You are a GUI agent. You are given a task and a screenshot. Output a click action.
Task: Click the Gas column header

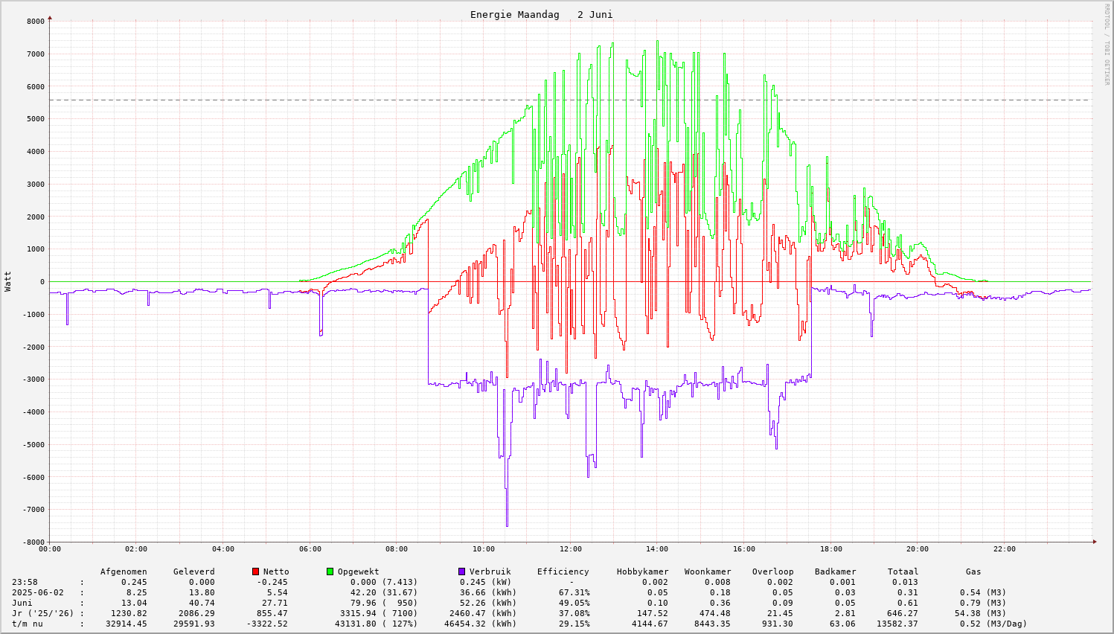(x=973, y=571)
